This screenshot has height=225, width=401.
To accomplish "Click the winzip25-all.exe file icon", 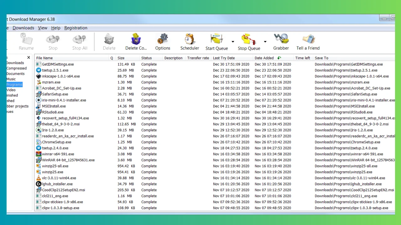I will click(x=39, y=166).
